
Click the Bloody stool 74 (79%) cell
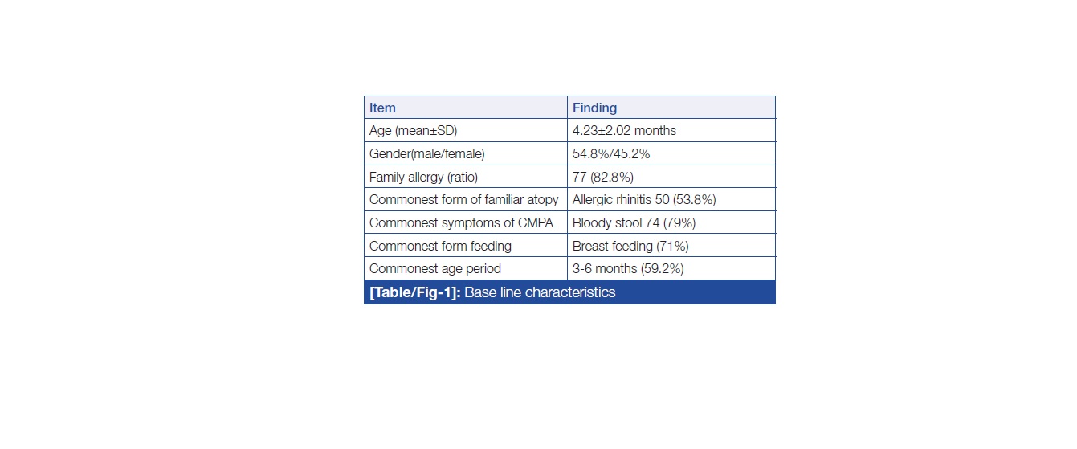coord(634,222)
